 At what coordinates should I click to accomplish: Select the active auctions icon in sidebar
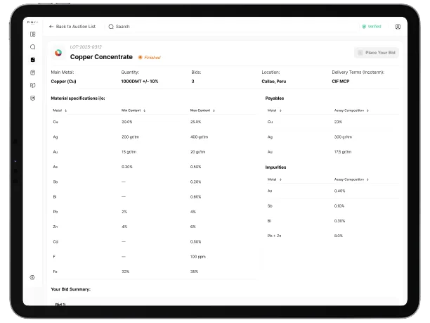coord(32,60)
